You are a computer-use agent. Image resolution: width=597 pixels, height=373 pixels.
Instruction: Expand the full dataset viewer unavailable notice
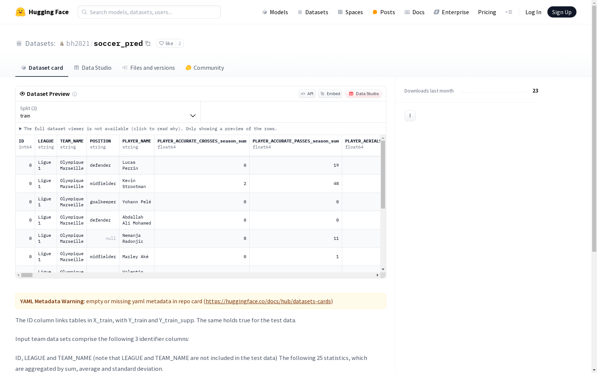(148, 129)
